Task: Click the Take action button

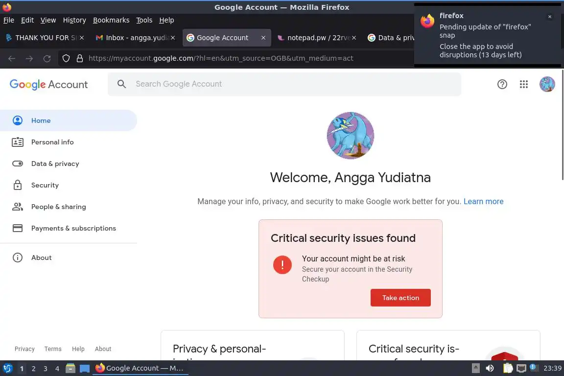Action: tap(400, 298)
